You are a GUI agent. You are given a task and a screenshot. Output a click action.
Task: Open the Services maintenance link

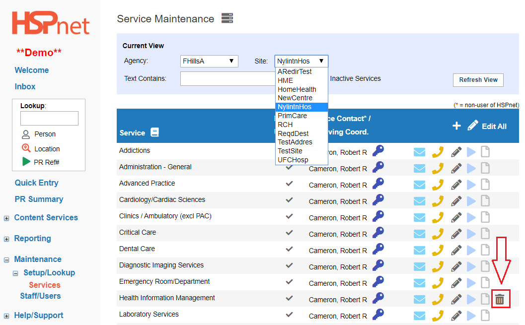(45, 285)
